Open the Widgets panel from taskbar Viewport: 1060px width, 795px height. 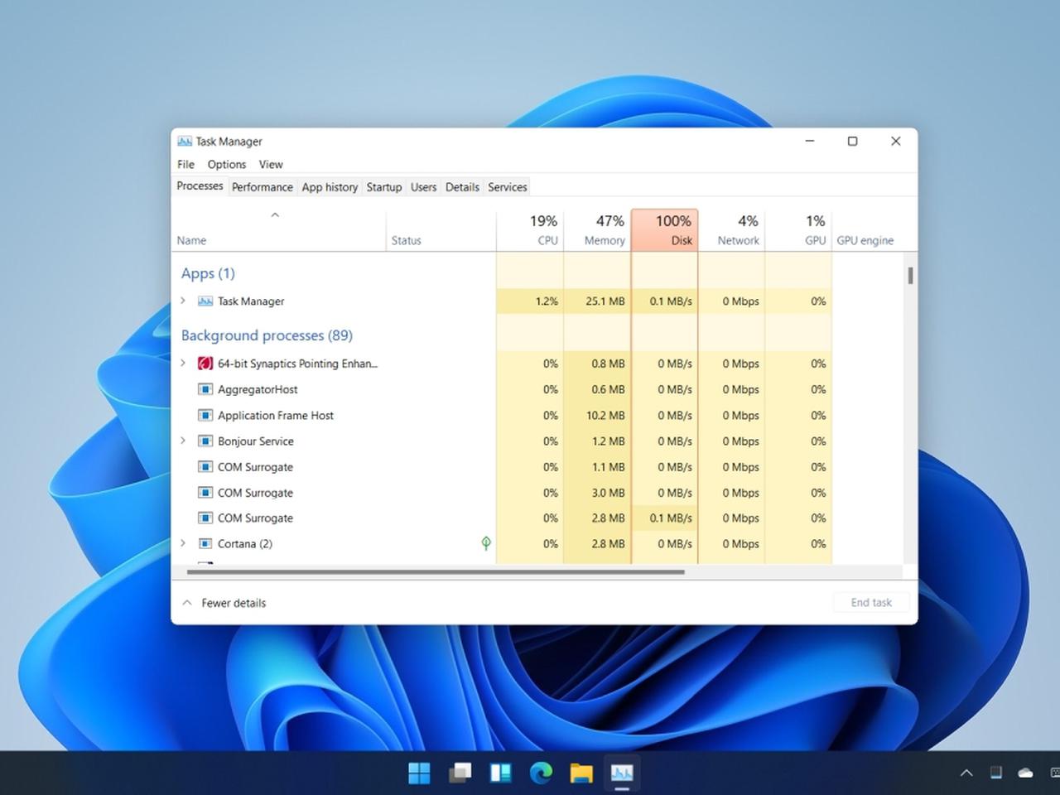point(500,773)
